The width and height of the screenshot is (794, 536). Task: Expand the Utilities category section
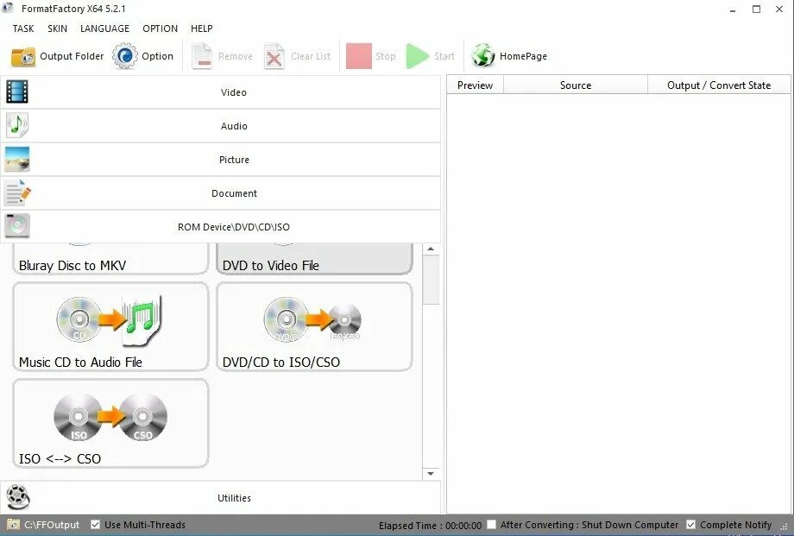[221, 497]
